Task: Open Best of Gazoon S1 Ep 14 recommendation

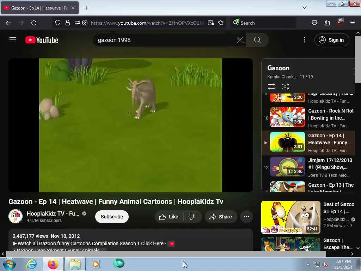Action: point(308,217)
